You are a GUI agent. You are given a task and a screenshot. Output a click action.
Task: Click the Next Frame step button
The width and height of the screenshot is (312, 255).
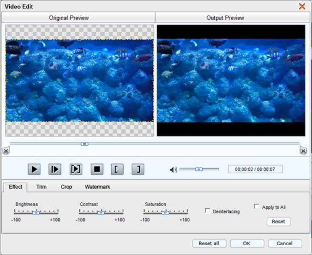(x=55, y=170)
